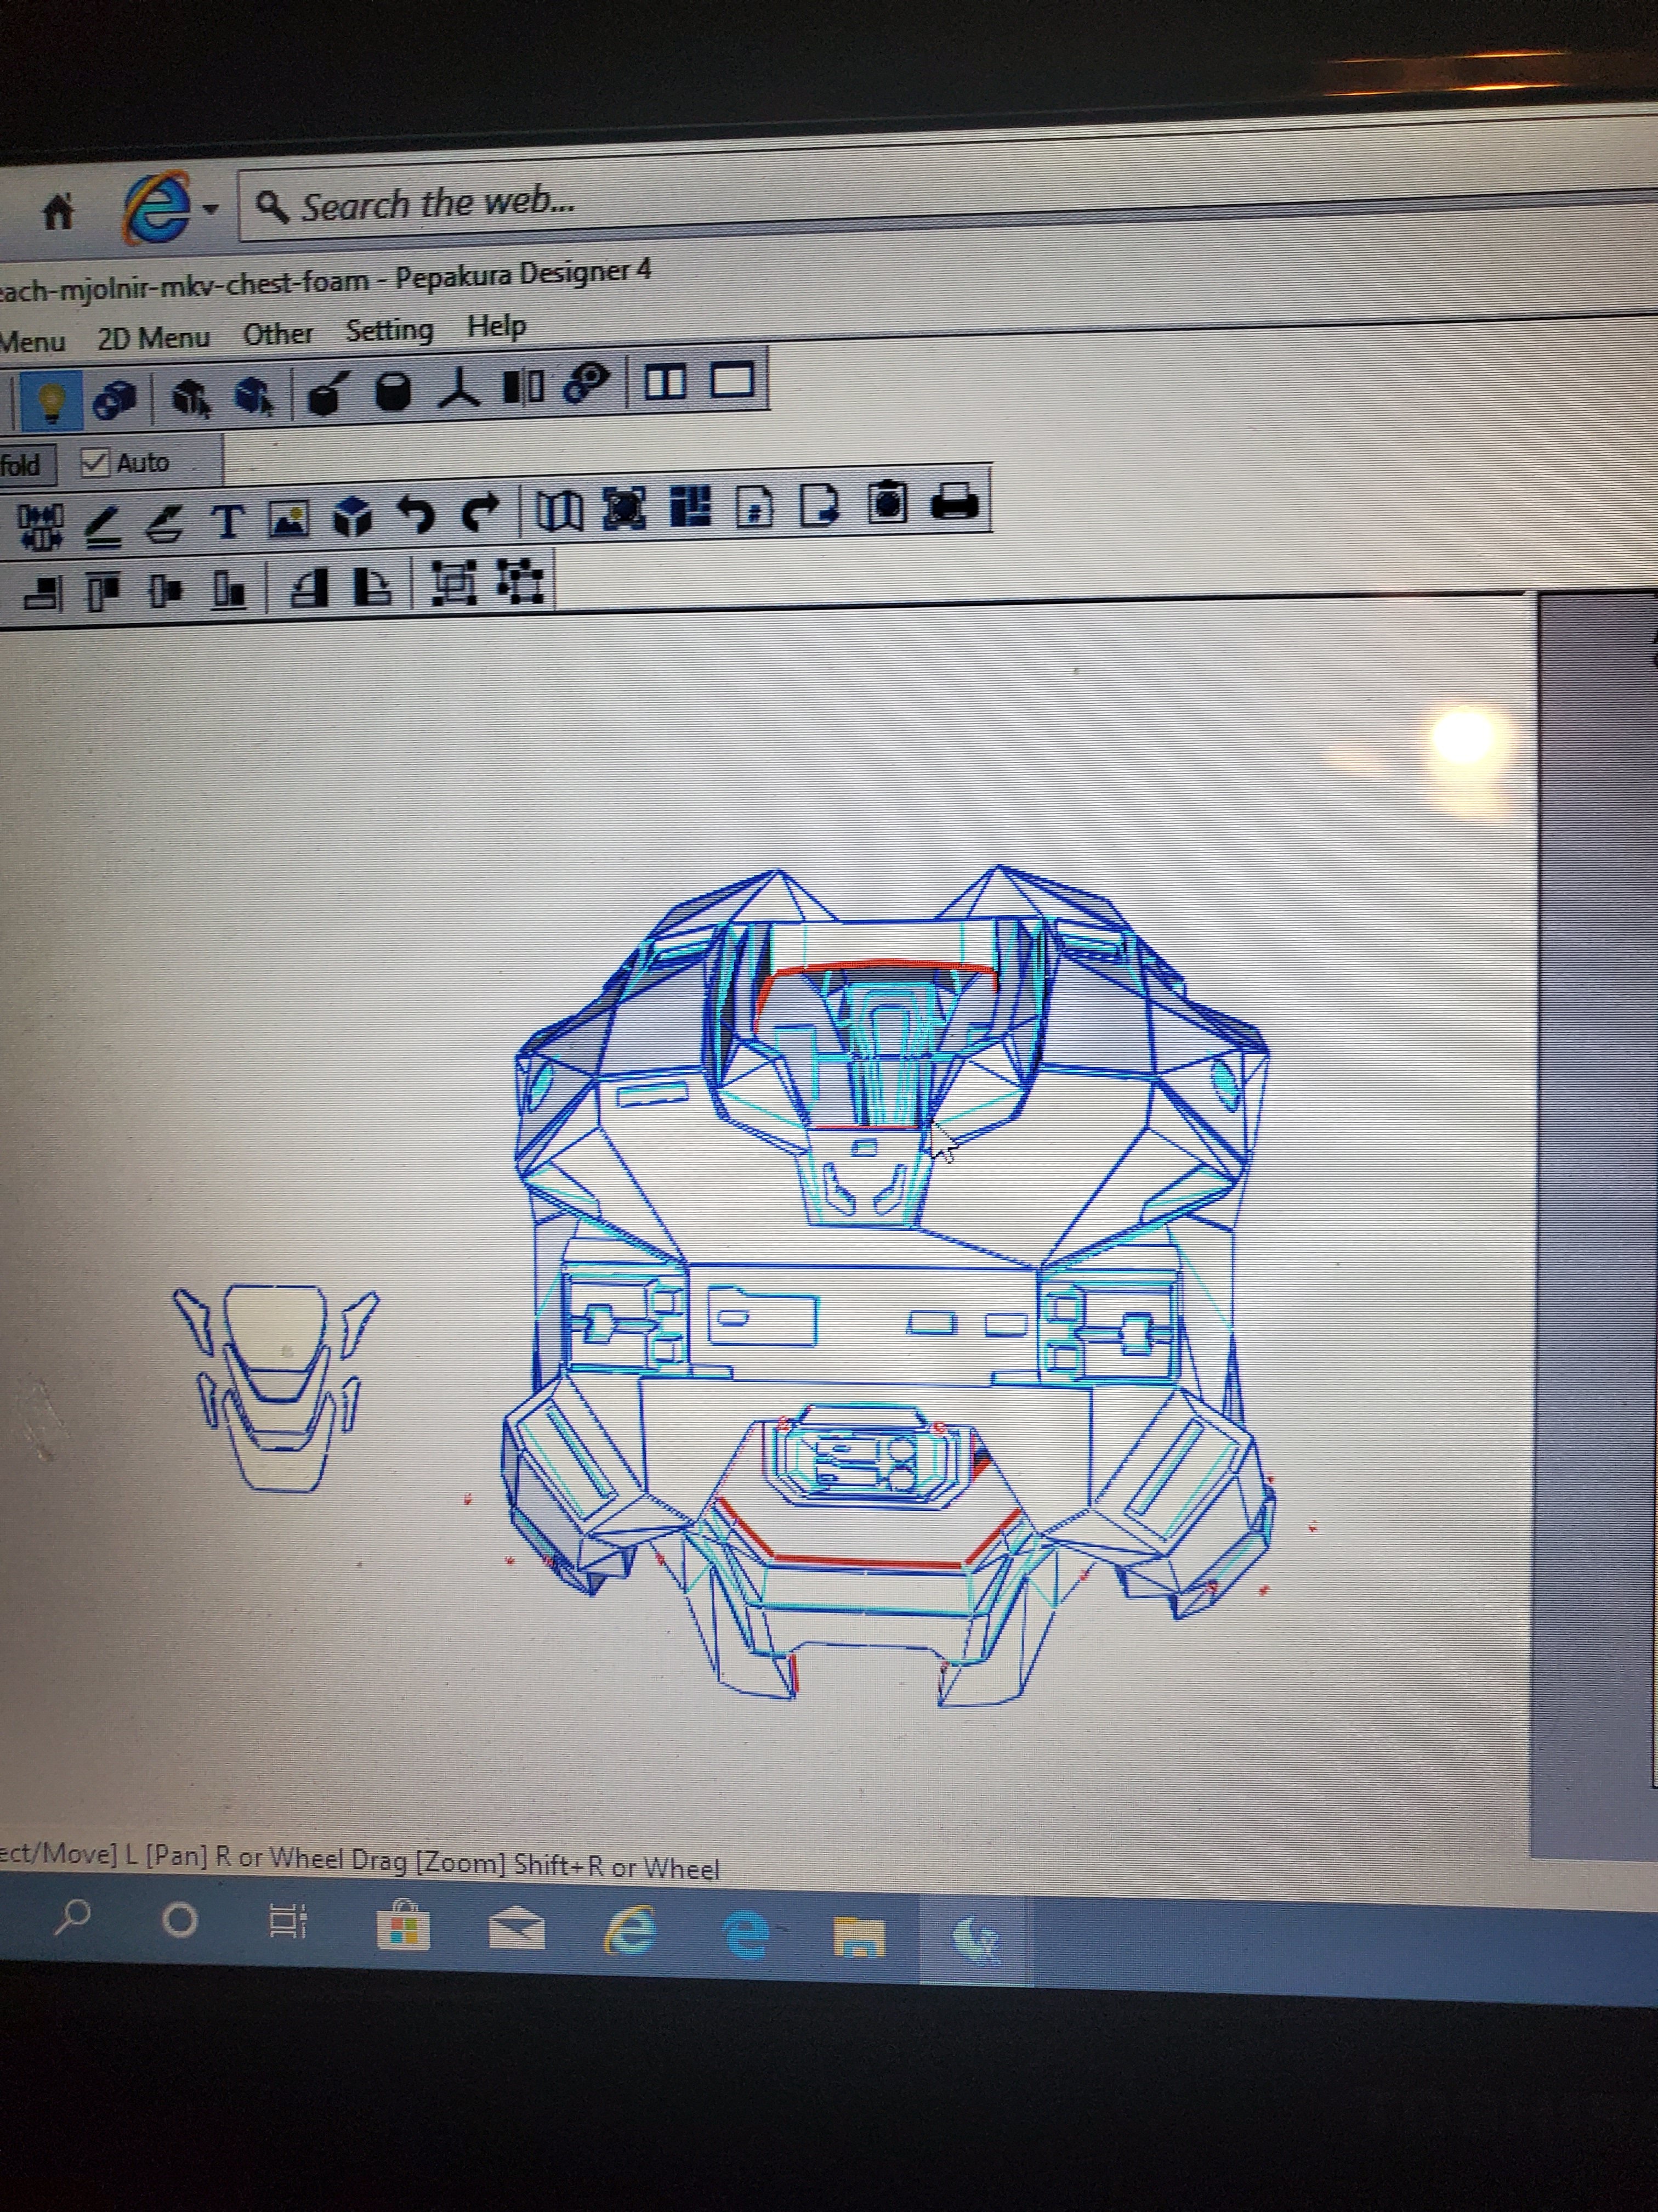The image size is (1658, 2212).
Task: Click the texture cube icon beside the light bulb
Action: pyautogui.click(x=114, y=400)
